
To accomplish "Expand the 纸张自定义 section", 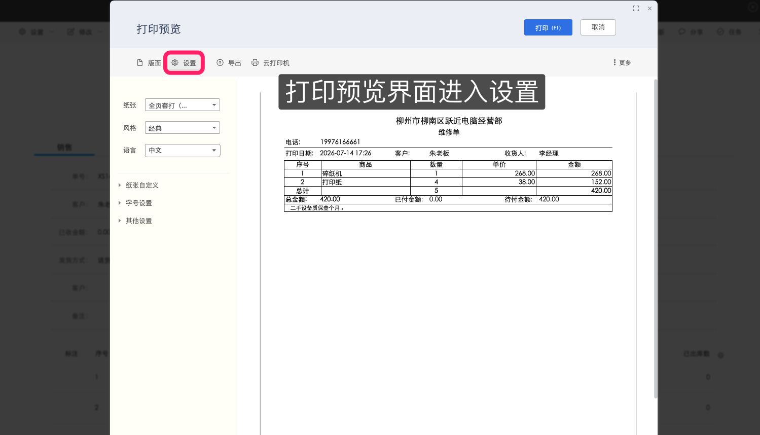I will click(138, 185).
